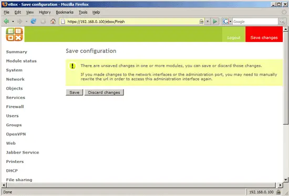Image resolution: width=289 pixels, height=196 pixels.
Task: Click the Firefox icon in the title bar
Action: 5,4
